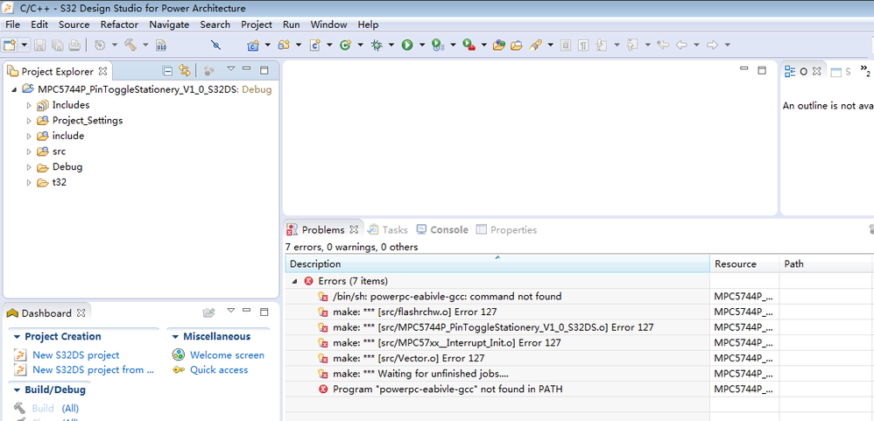The height and width of the screenshot is (421, 874).
Task: Open the Run dropdown arrow
Action: [422, 46]
